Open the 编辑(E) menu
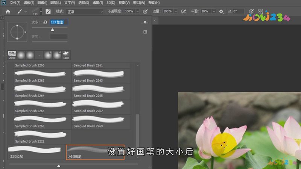This screenshot has height=169, width=301. coord(29,3)
